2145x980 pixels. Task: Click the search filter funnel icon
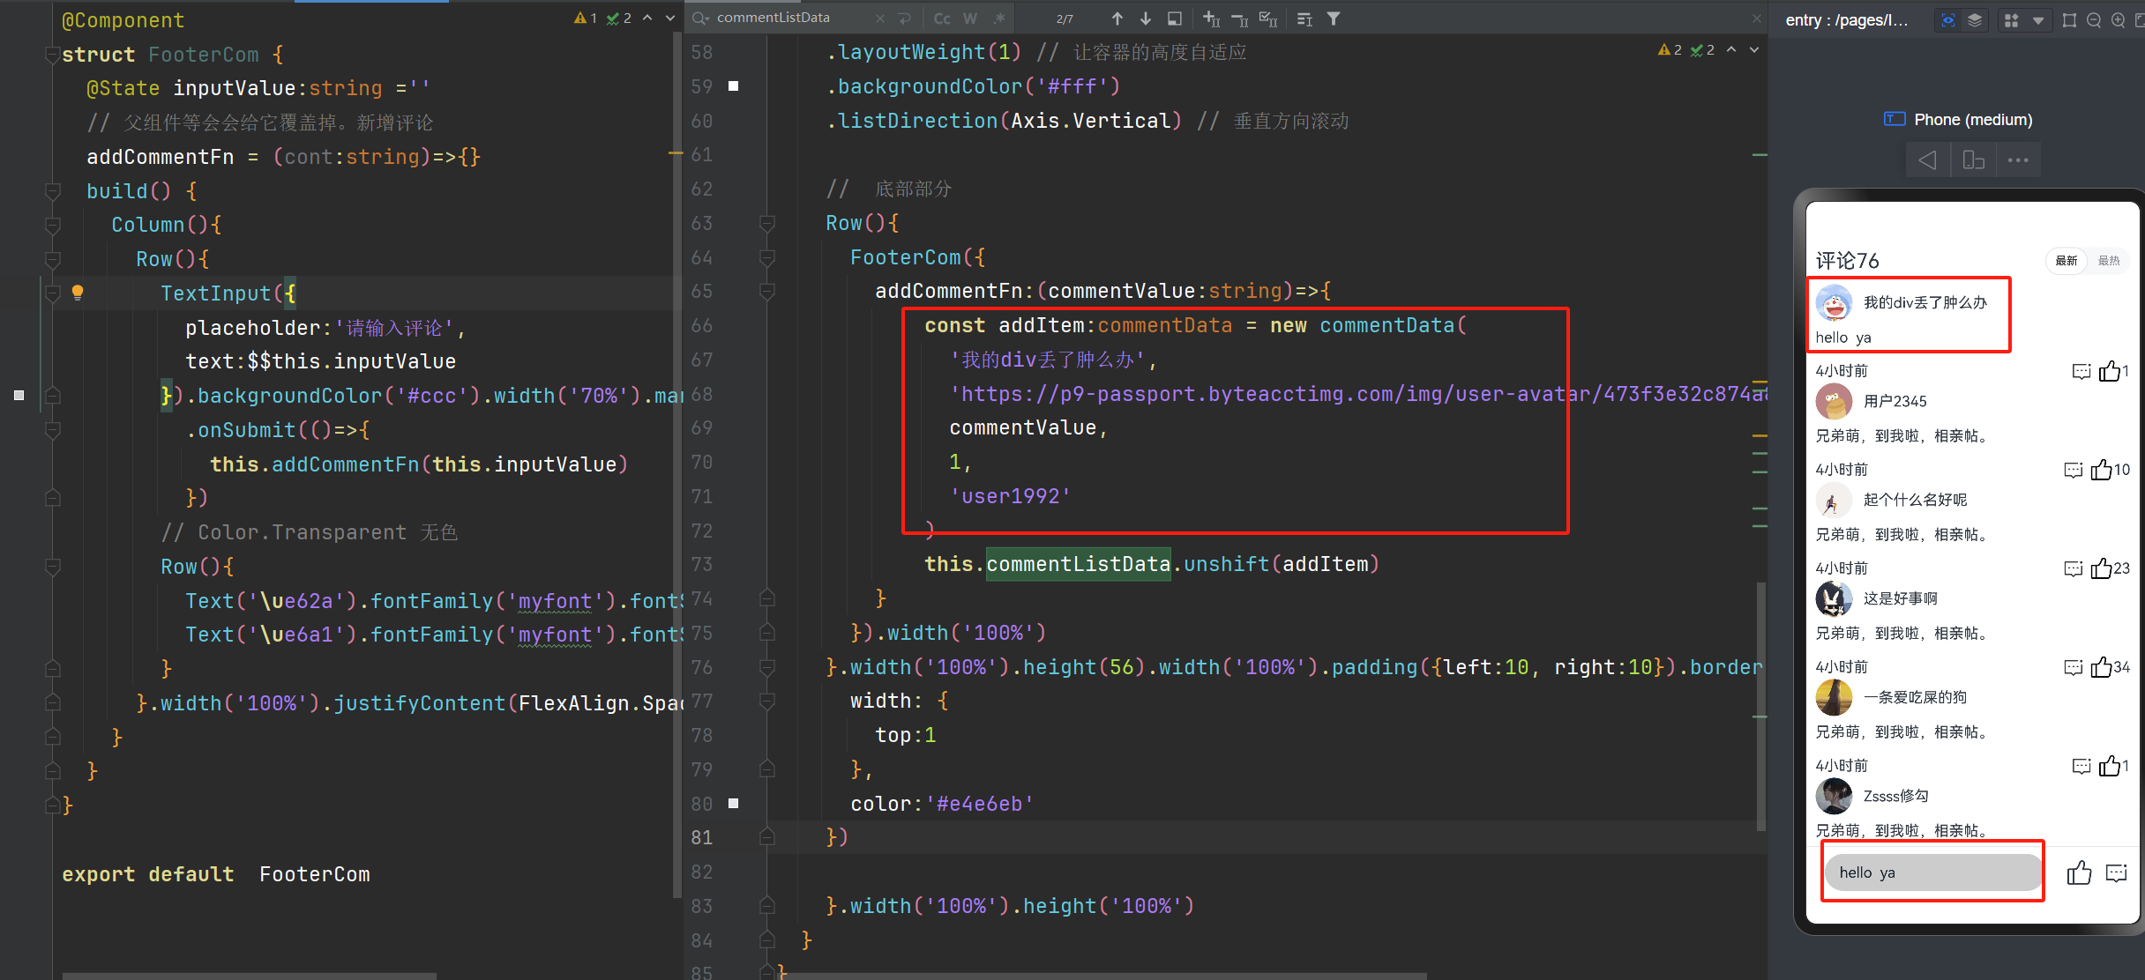point(1334,19)
